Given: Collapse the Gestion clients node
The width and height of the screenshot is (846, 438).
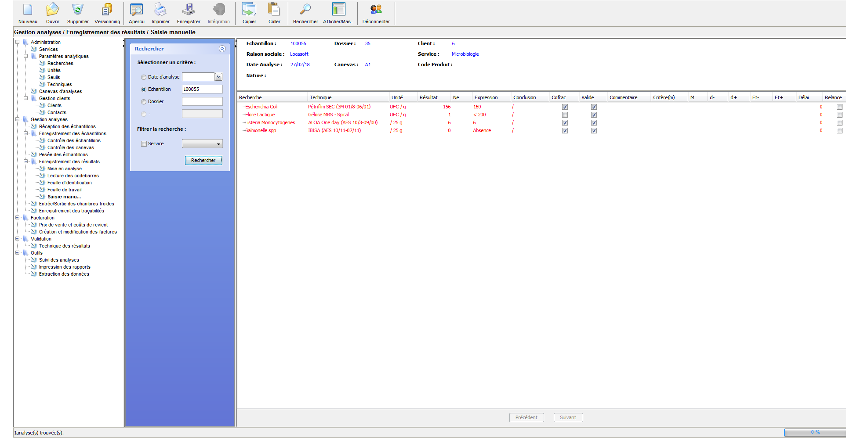Looking at the screenshot, I should [26, 98].
